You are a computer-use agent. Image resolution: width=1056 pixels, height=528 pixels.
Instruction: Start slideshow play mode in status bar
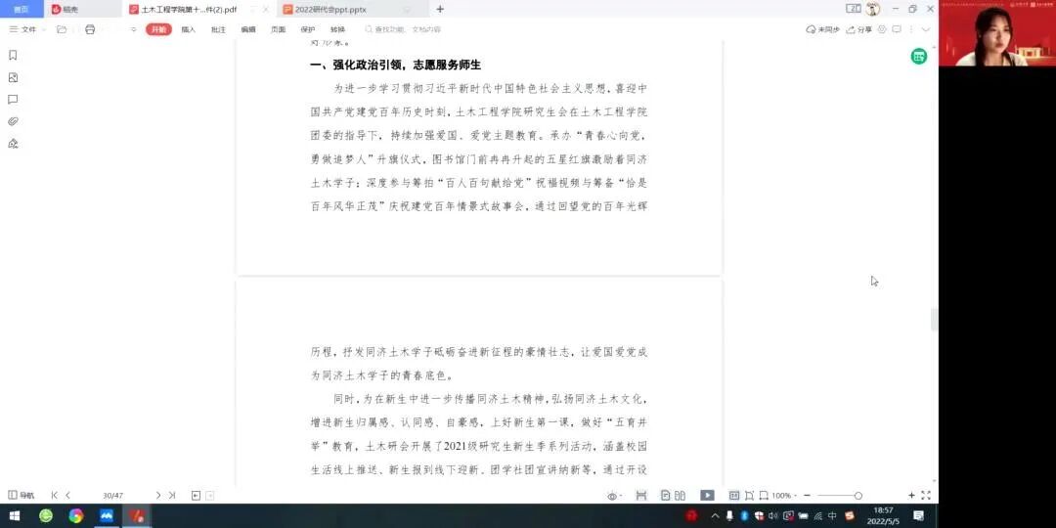click(x=707, y=496)
